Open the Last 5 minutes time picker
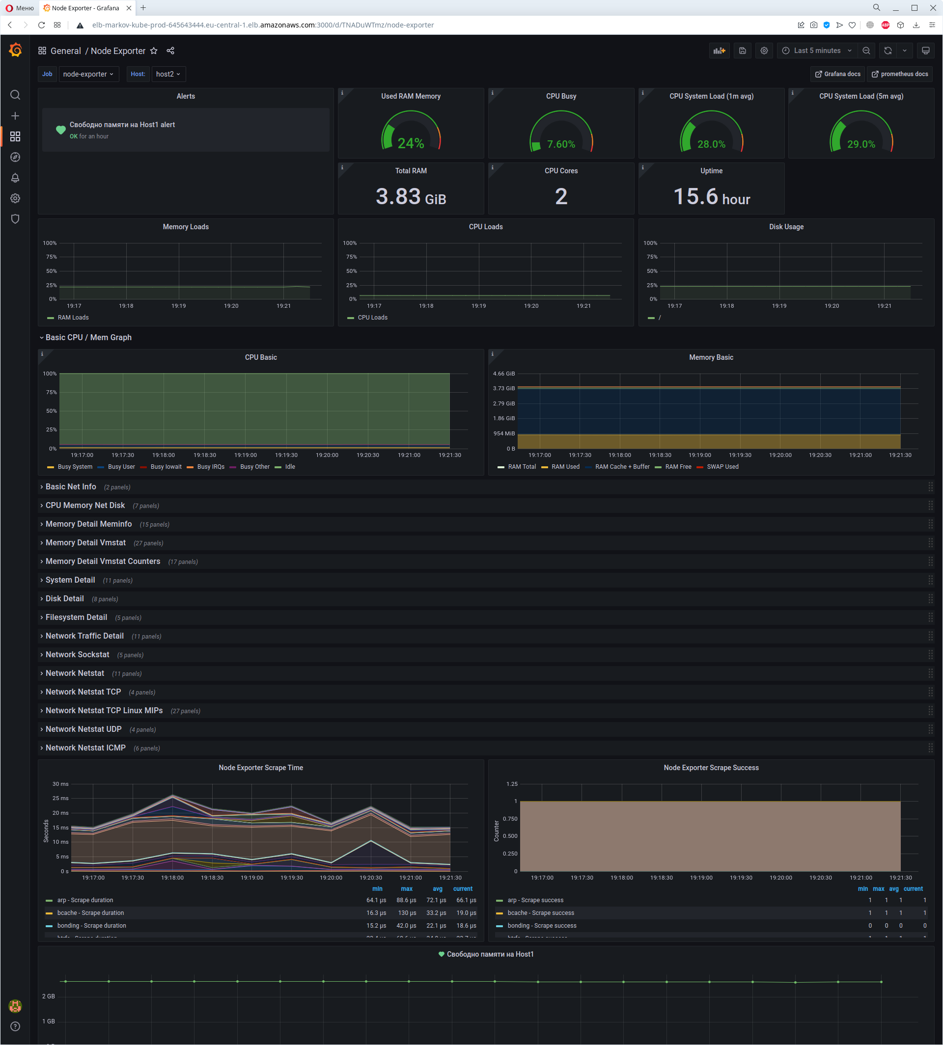 817,51
